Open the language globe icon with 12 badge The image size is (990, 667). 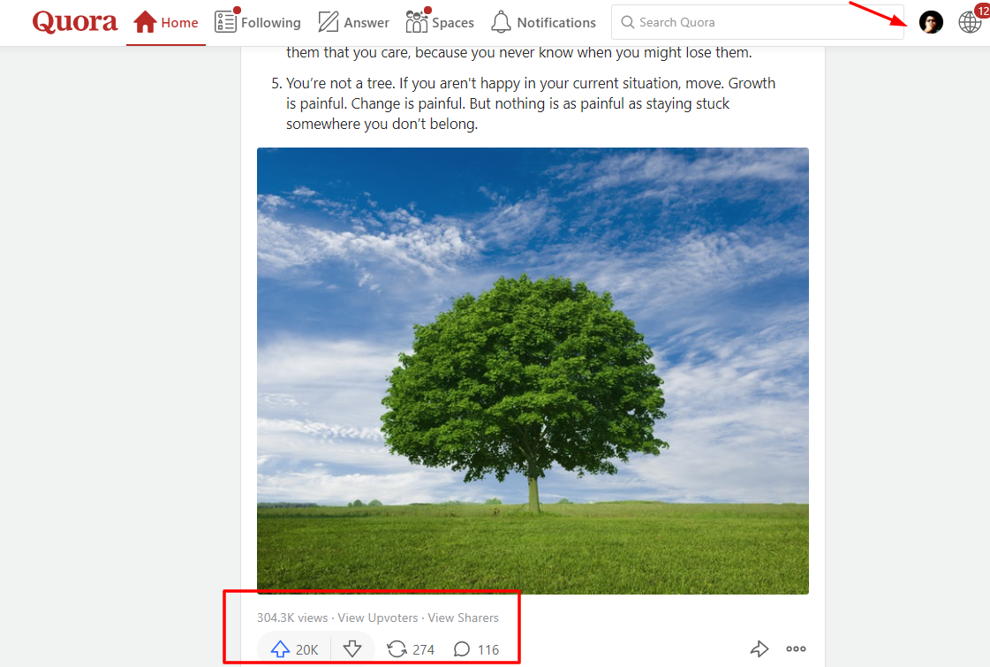tap(970, 21)
